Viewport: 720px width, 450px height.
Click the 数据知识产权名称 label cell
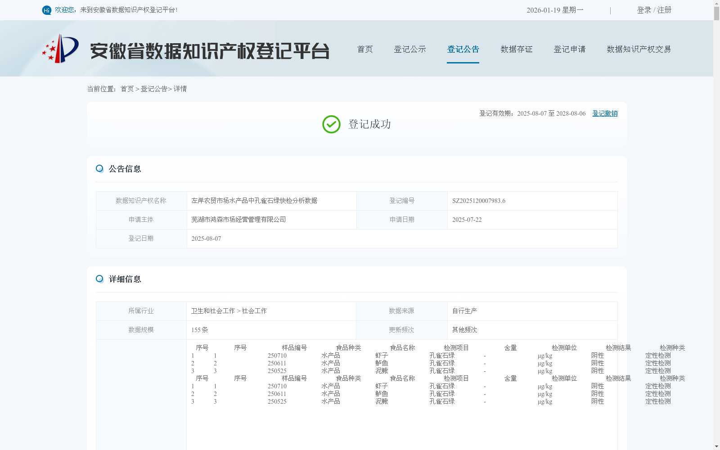[141, 201]
